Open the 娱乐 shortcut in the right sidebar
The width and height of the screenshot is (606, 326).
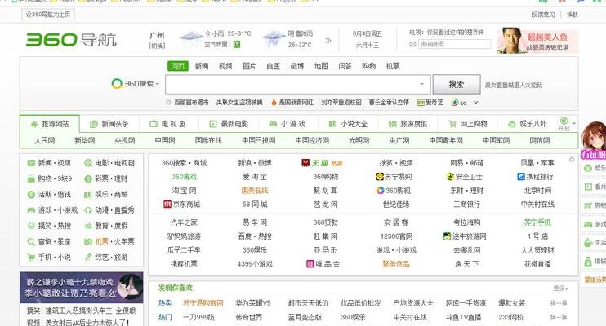[x=594, y=168]
